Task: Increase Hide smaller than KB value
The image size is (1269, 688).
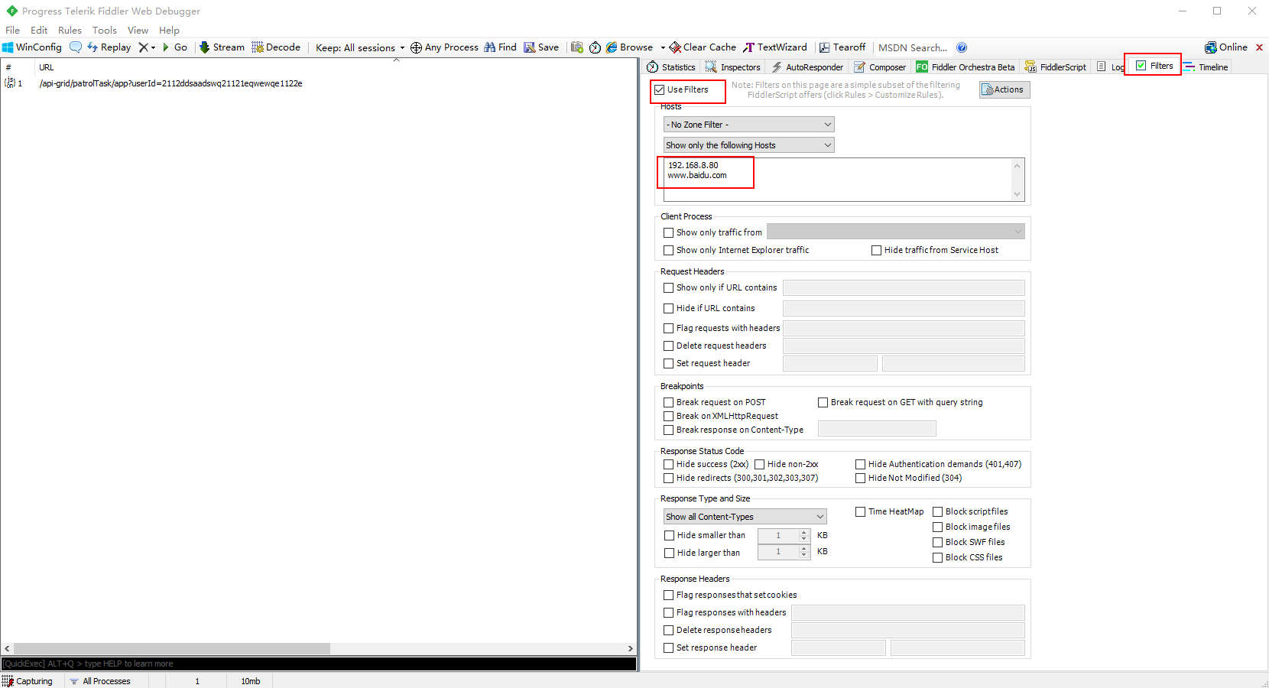Action: click(x=804, y=532)
